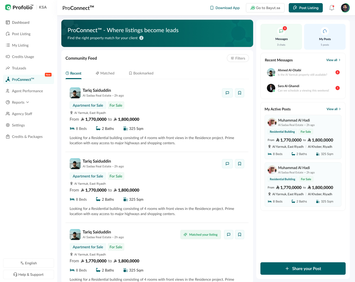Viewport: 355px width, 282px height.
Task: Open My Listing in the sidebar
Action: pos(29,45)
